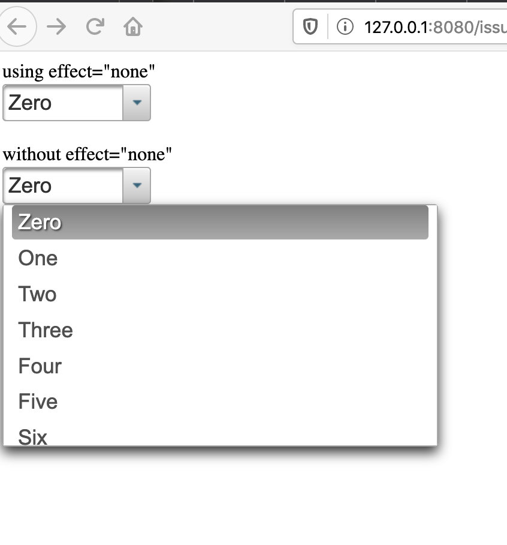Viewport: 507px width, 545px height.
Task: Reload the current page
Action: click(95, 26)
